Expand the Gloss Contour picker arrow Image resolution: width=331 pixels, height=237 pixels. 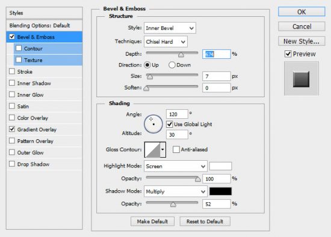pyautogui.click(x=162, y=149)
